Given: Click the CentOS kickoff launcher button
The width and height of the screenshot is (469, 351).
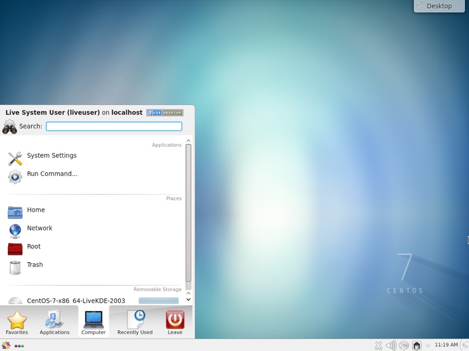Looking at the screenshot, I should tap(6, 346).
